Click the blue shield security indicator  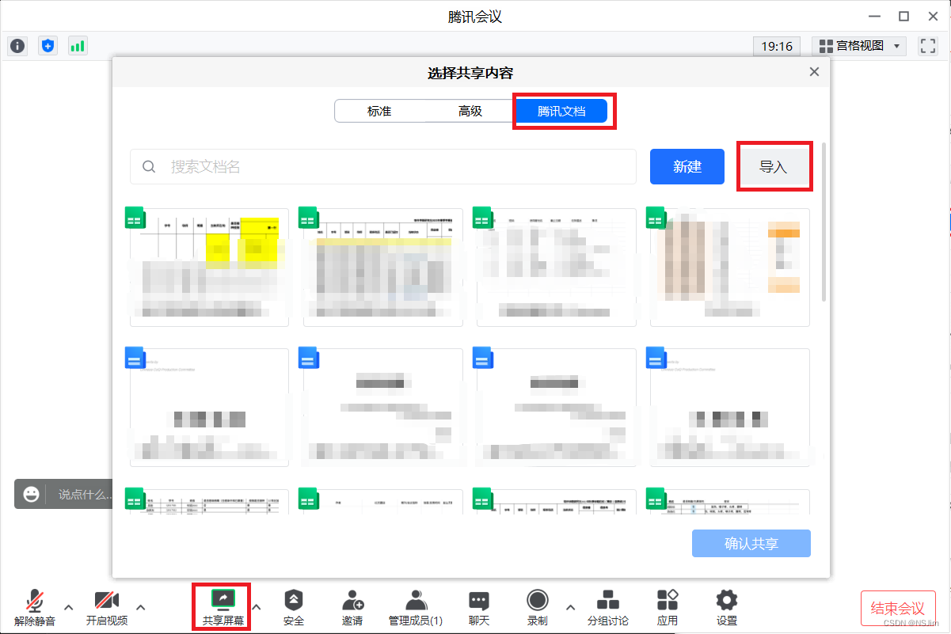click(48, 46)
